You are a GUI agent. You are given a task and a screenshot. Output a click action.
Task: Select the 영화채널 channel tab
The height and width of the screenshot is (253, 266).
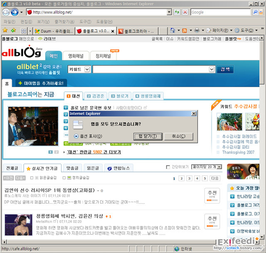pyautogui.click(x=76, y=56)
